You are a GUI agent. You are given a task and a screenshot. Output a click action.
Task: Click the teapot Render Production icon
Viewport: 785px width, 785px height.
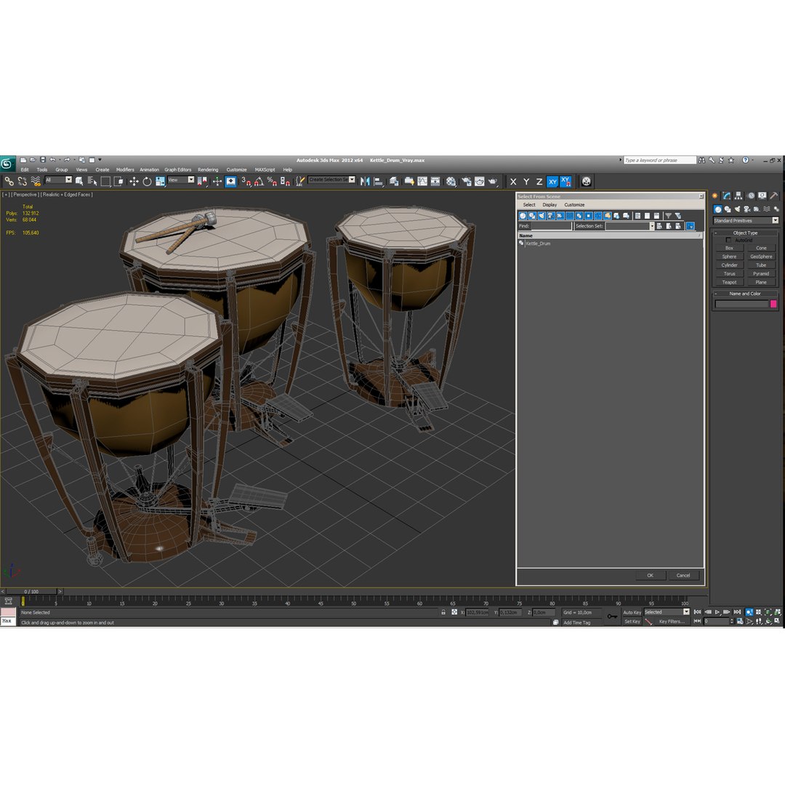[x=493, y=181]
